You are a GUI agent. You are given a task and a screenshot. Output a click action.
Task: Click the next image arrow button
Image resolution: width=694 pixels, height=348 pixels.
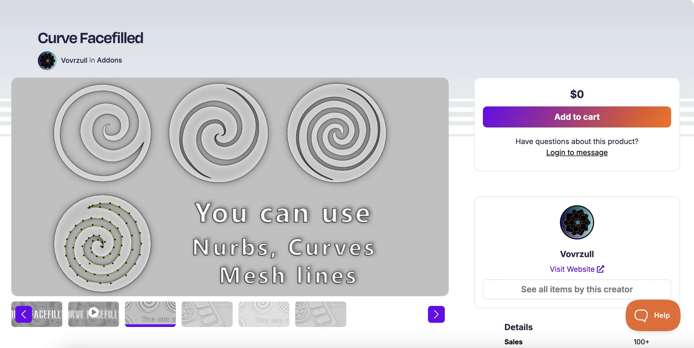pyautogui.click(x=436, y=314)
